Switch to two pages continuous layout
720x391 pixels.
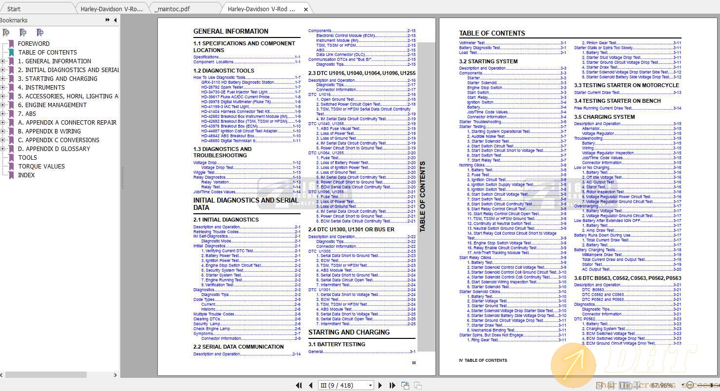point(637,385)
